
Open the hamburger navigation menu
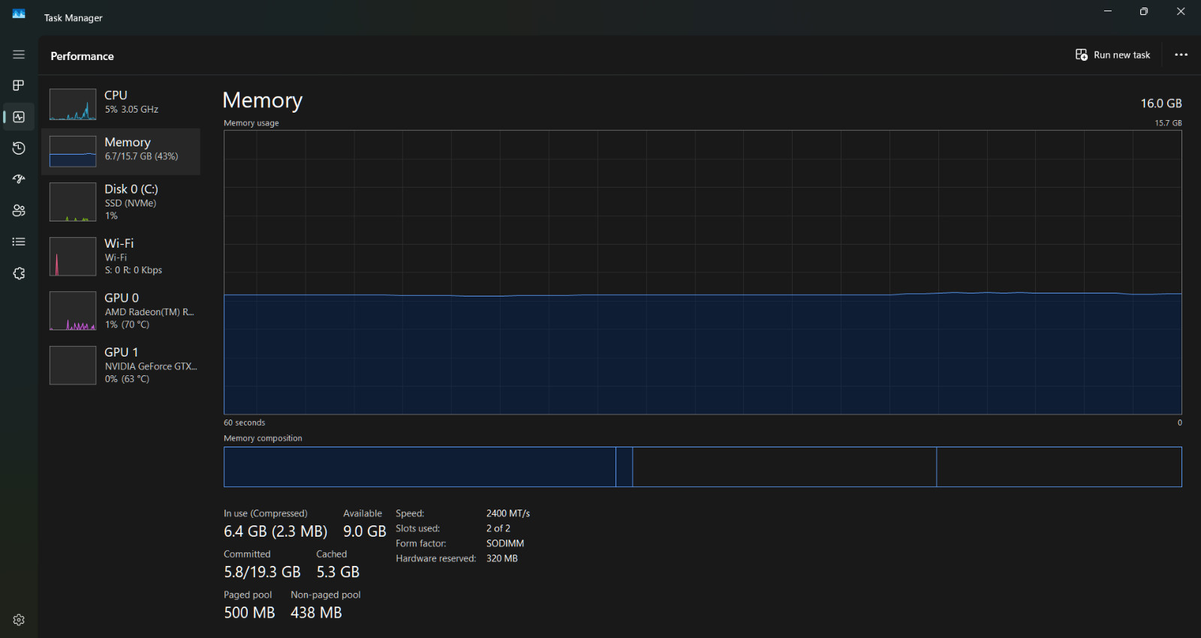(x=19, y=55)
